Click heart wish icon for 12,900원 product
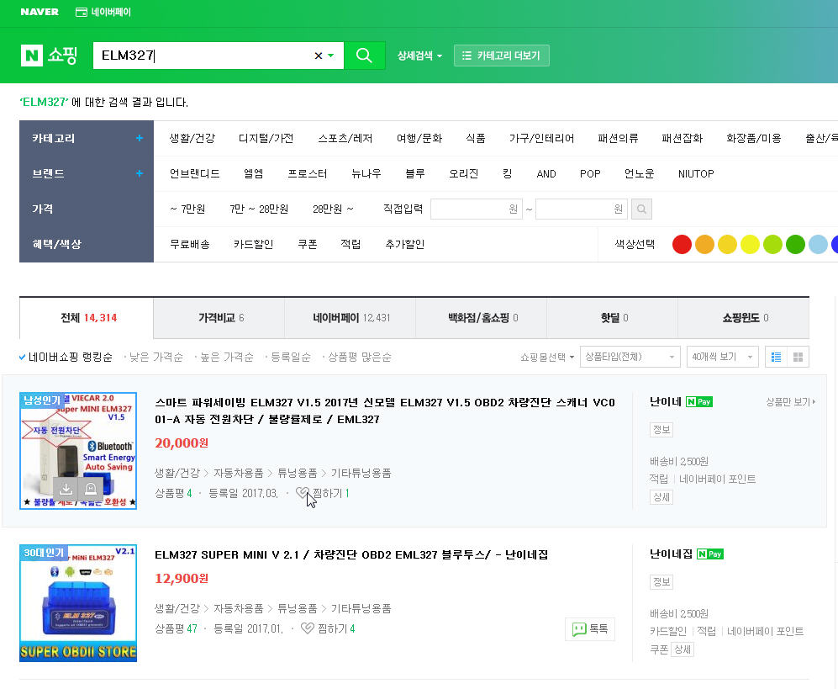This screenshot has height=689, width=838. pos(308,628)
